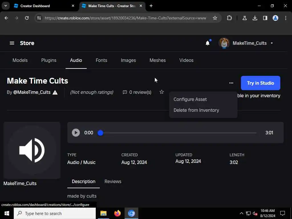The width and height of the screenshot is (292, 219).
Task: Click the browser address bar URL
Action: click(125, 18)
